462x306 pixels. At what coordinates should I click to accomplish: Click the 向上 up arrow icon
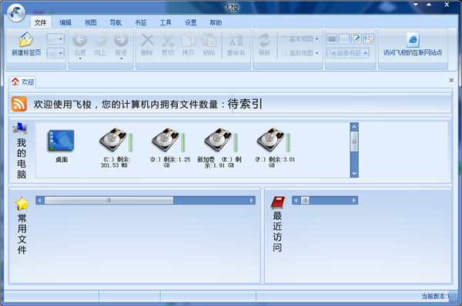coord(100,40)
